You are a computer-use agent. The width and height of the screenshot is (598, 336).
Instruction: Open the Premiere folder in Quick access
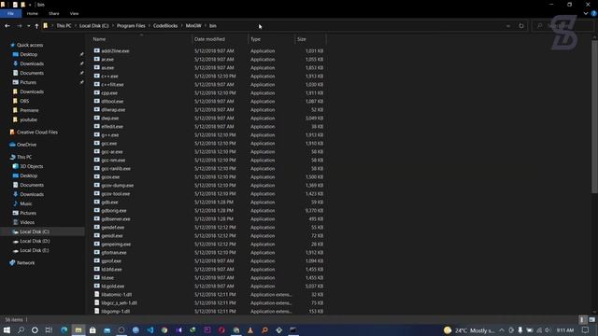29,110
